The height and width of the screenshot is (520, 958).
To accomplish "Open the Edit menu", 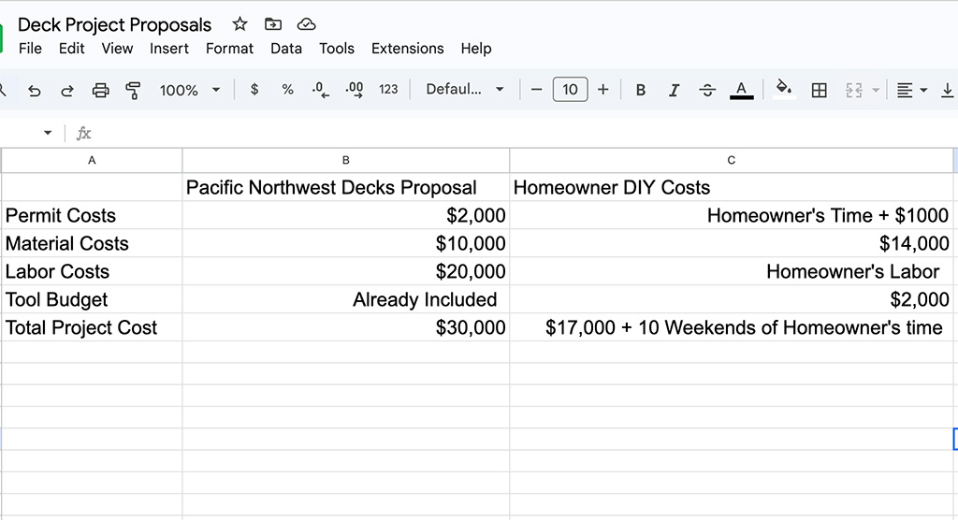I will 71,49.
